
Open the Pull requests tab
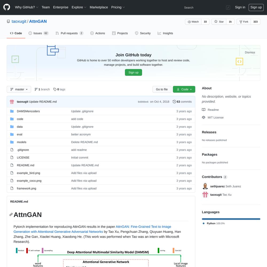pyautogui.click(x=69, y=33)
